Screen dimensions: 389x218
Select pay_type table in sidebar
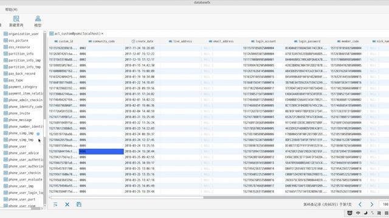(16, 81)
